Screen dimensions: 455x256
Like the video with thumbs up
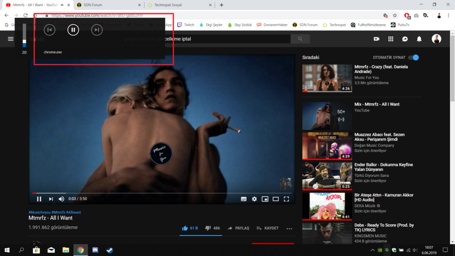[x=190, y=228]
